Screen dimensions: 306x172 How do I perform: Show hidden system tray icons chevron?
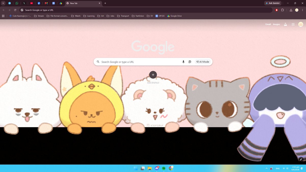click(267, 168)
